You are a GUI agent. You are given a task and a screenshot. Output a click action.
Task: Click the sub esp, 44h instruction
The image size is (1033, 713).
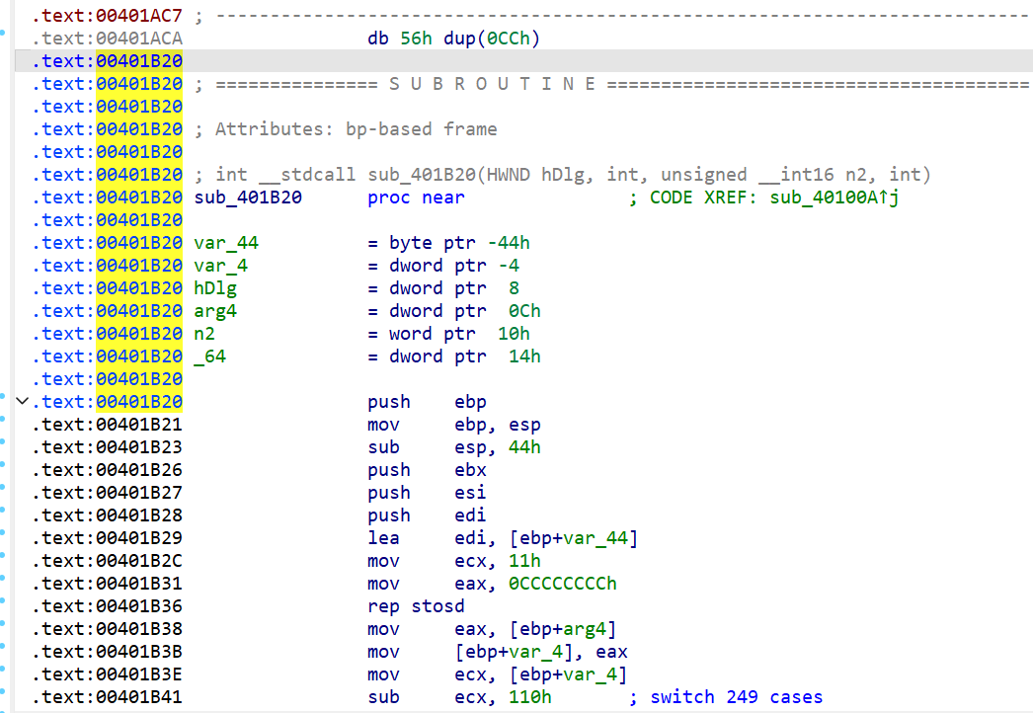454,447
